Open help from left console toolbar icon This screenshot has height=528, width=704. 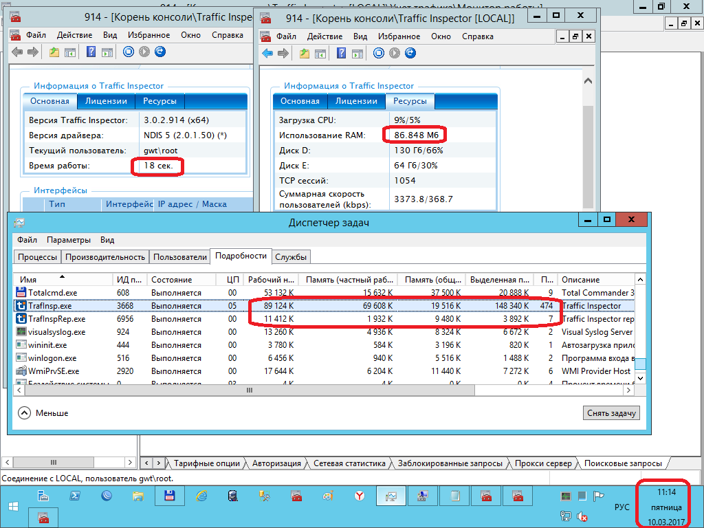pyautogui.click(x=91, y=52)
